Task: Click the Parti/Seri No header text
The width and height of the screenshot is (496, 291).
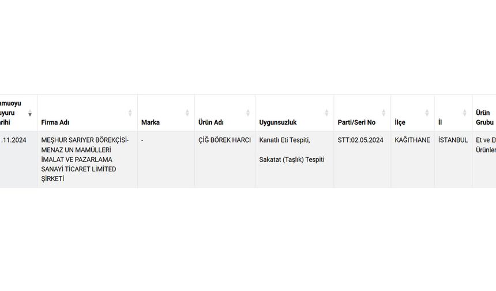Action: point(356,122)
